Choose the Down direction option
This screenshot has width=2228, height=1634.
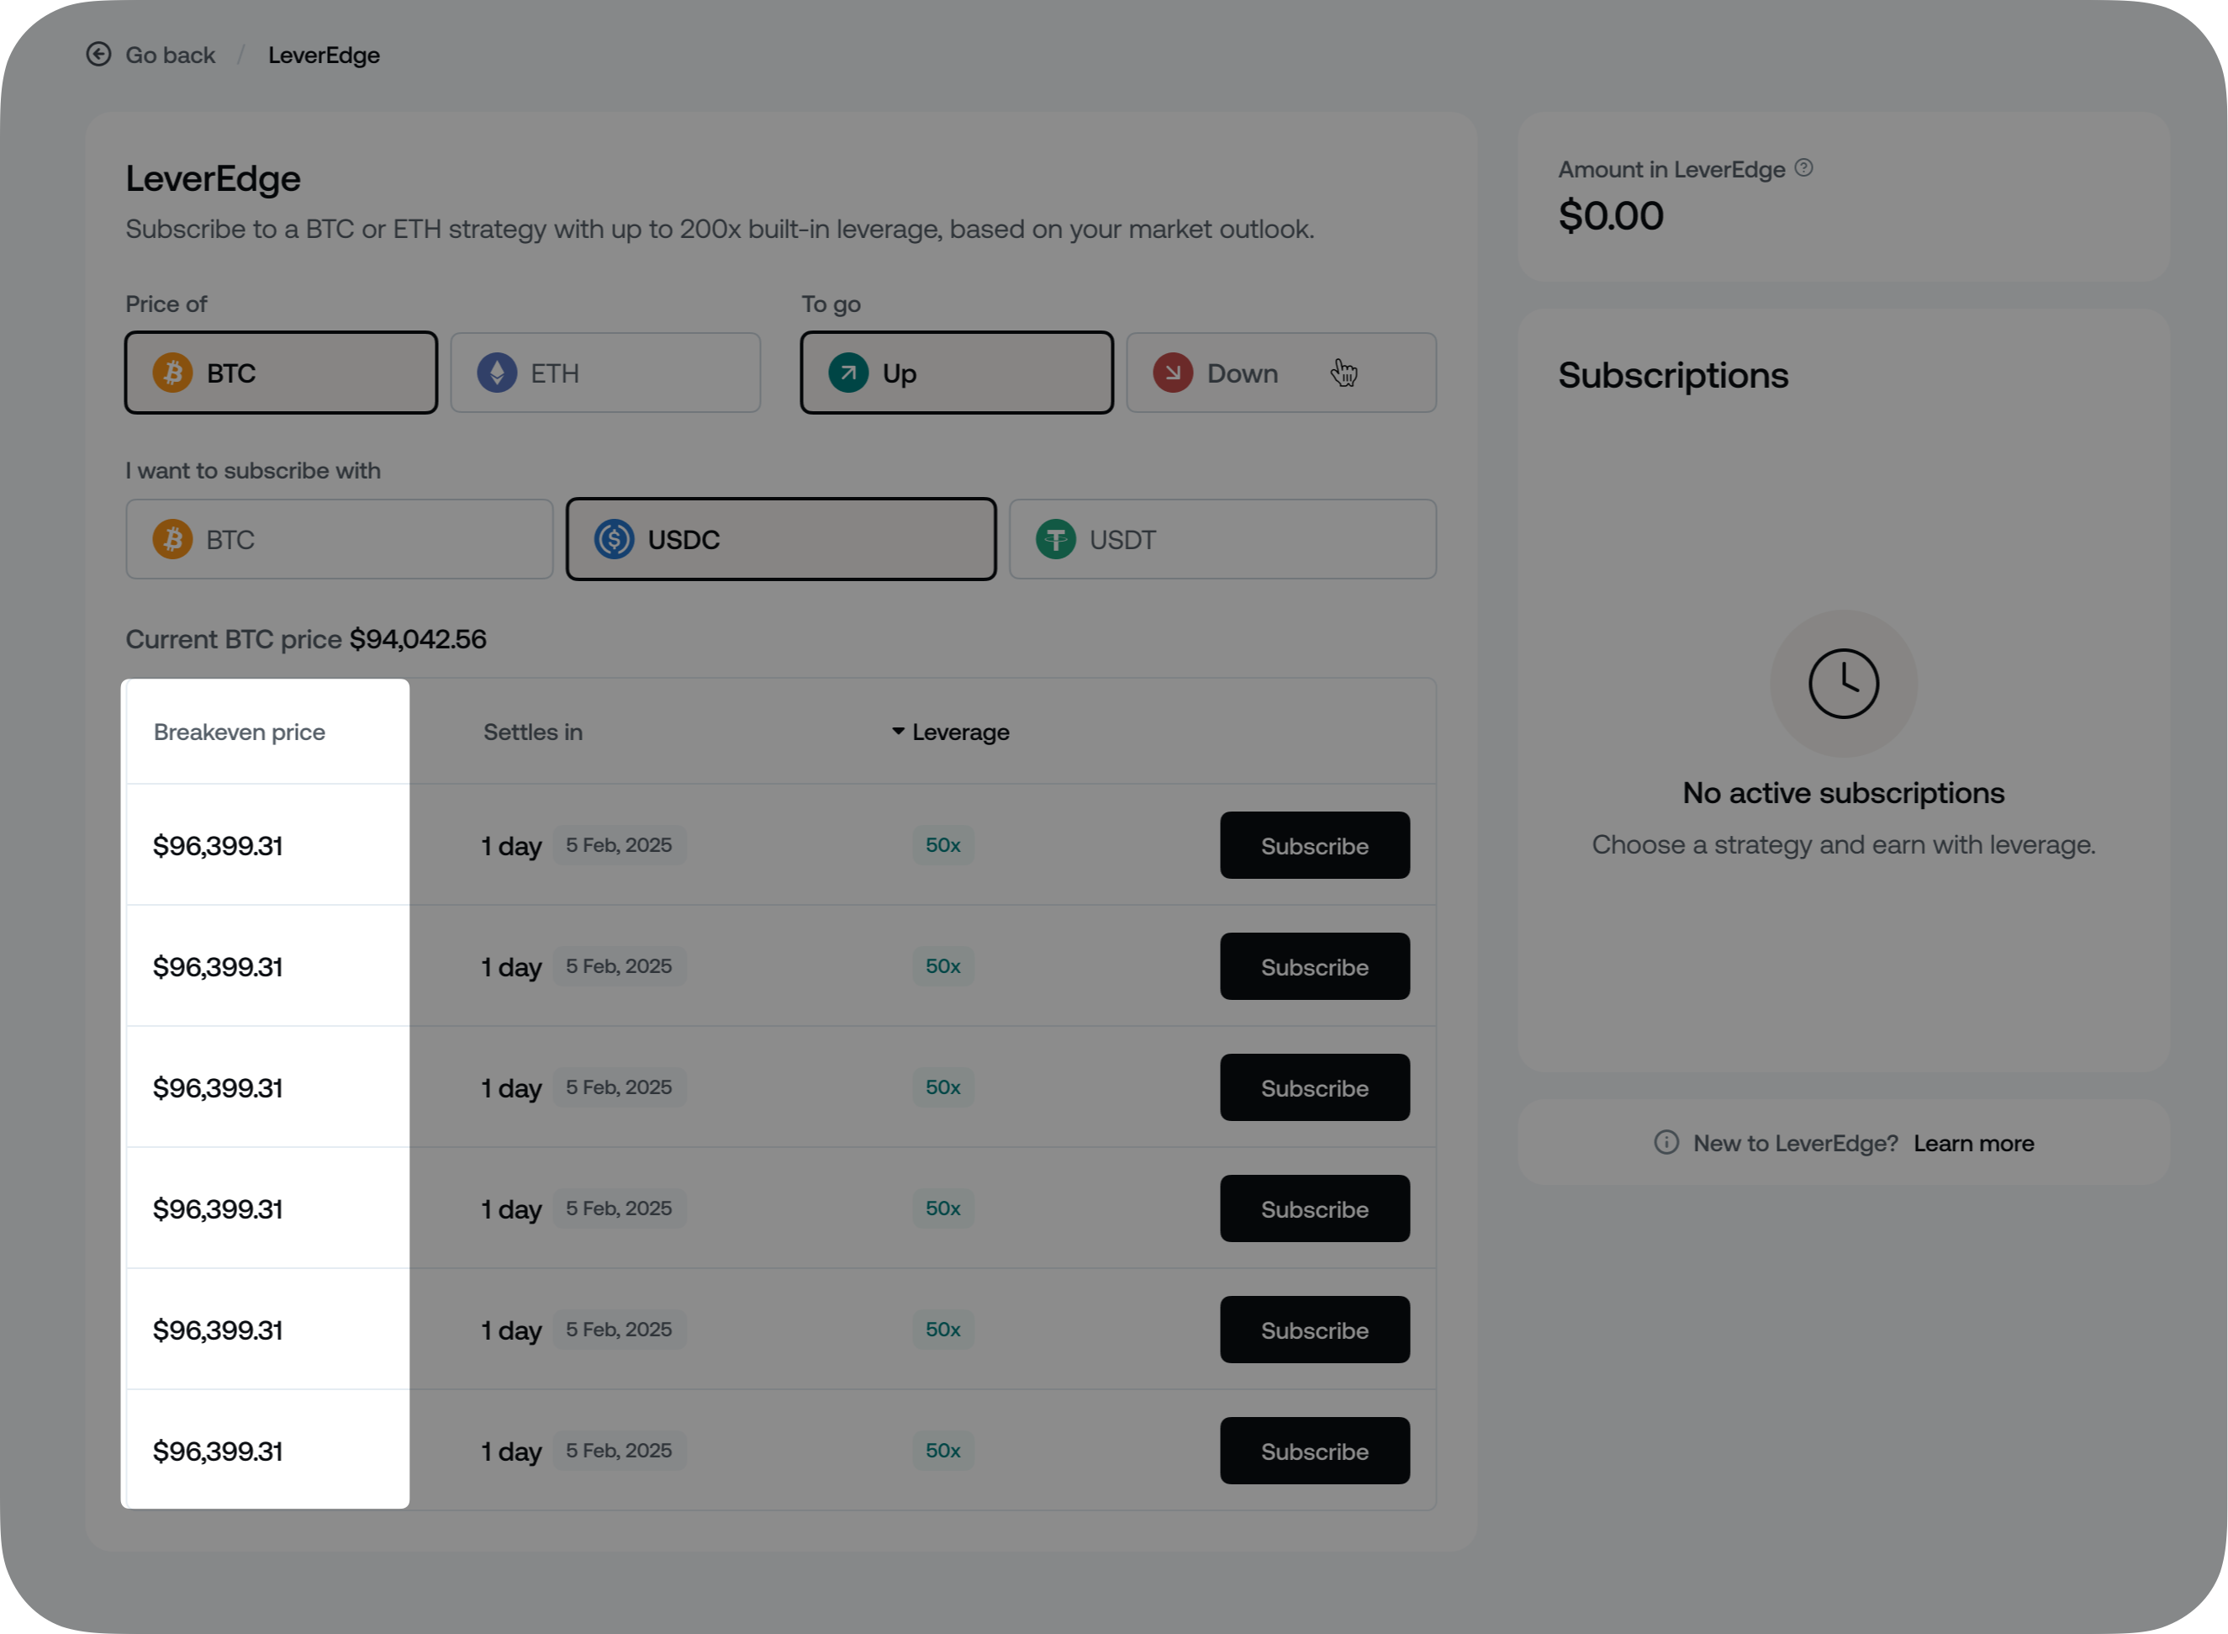pyautogui.click(x=1280, y=373)
